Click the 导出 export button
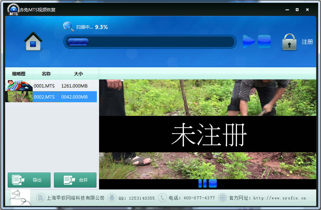 point(29,180)
